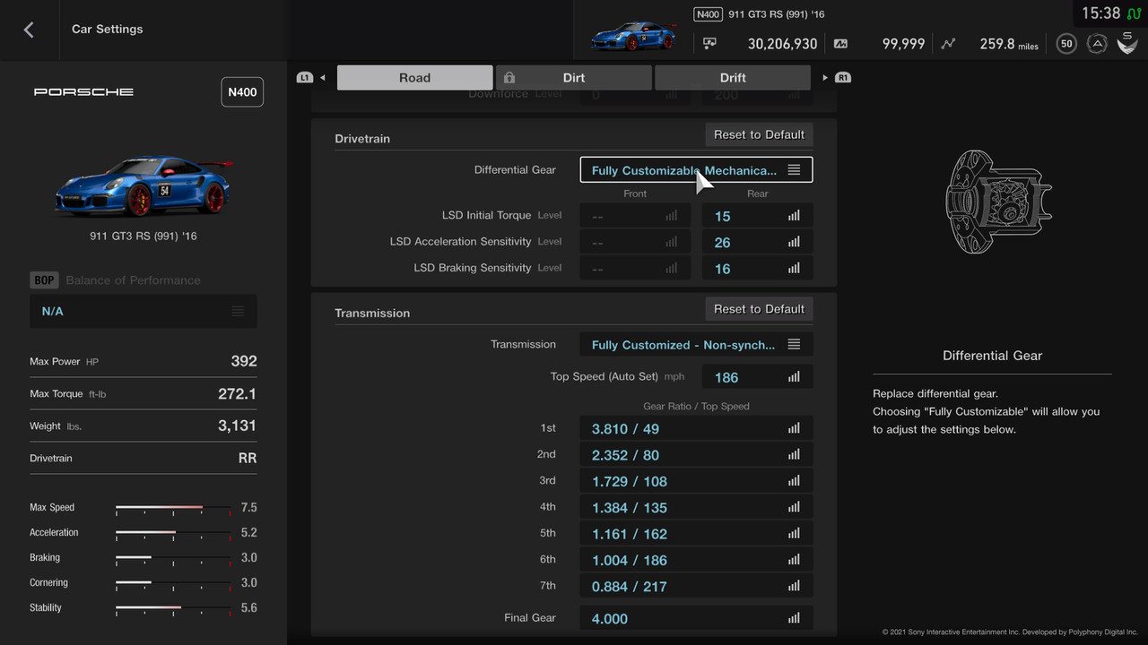Click the driver license rating badge
The image size is (1148, 645).
pos(1096,43)
